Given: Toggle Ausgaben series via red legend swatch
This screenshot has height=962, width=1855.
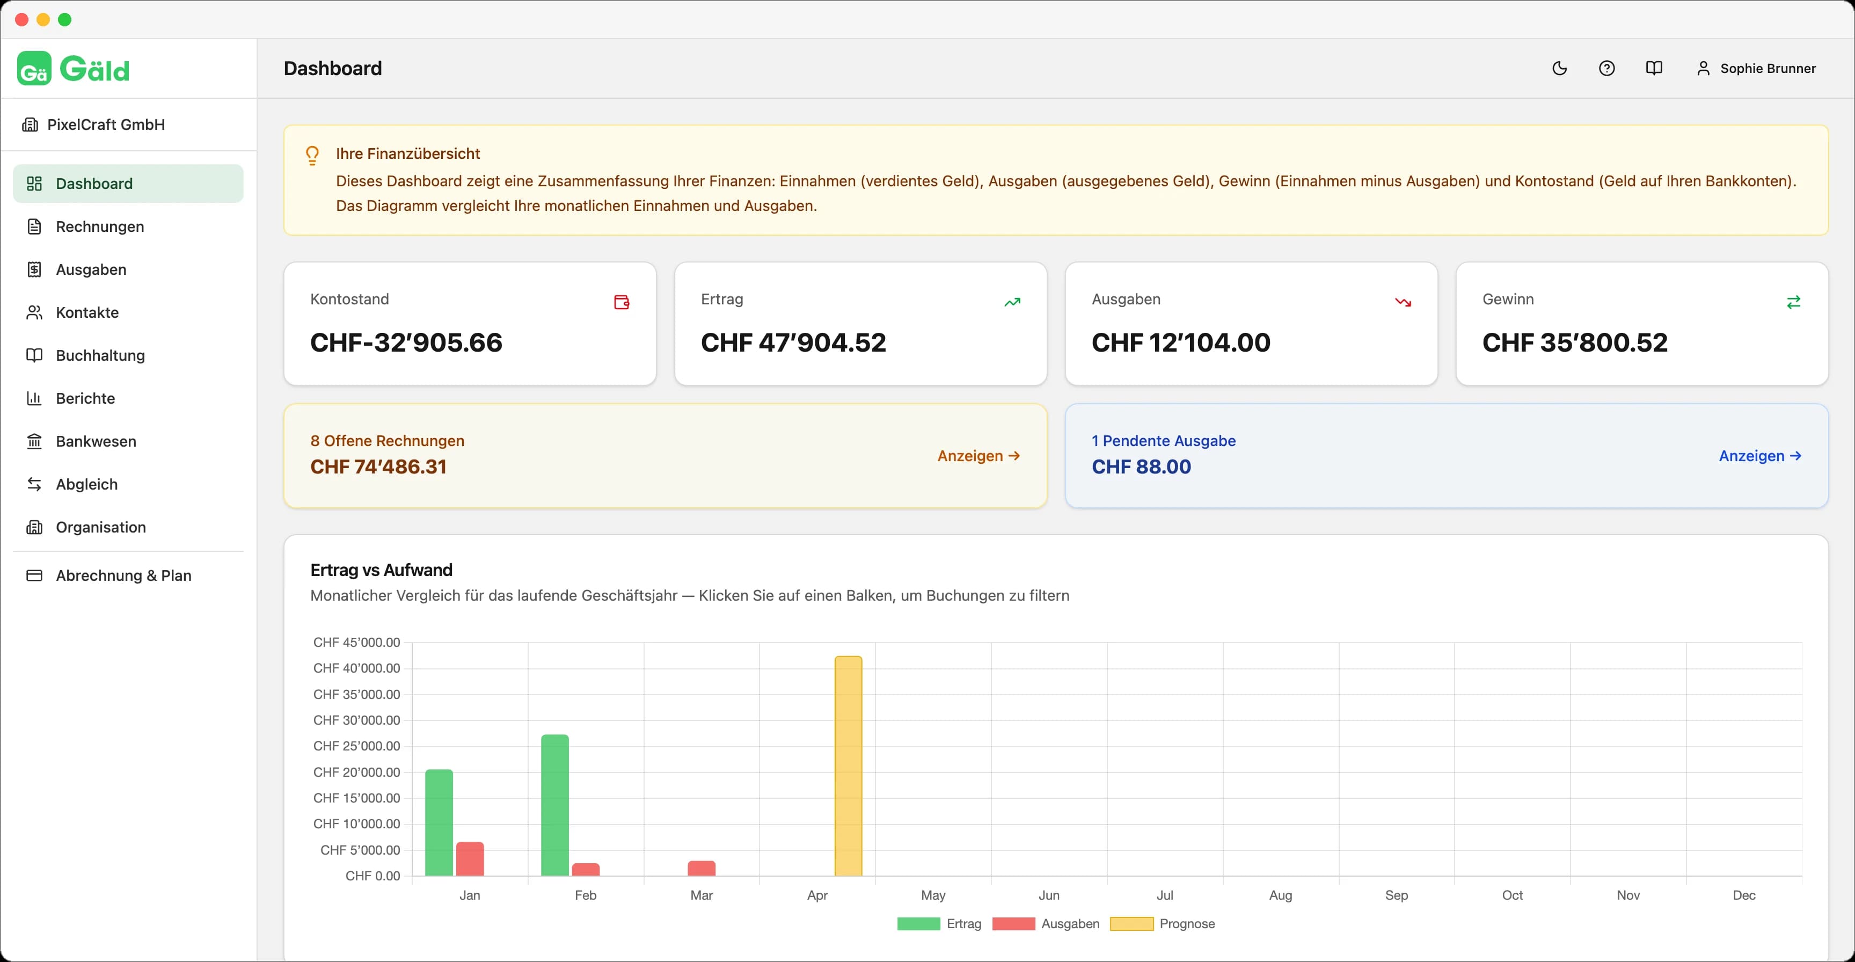Looking at the screenshot, I should (x=1014, y=924).
